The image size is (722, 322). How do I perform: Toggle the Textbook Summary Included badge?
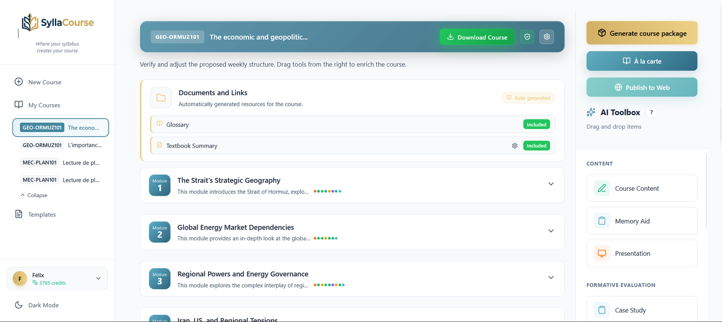tap(536, 146)
